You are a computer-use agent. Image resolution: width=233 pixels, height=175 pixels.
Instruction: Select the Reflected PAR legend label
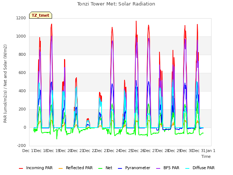tap(79, 168)
